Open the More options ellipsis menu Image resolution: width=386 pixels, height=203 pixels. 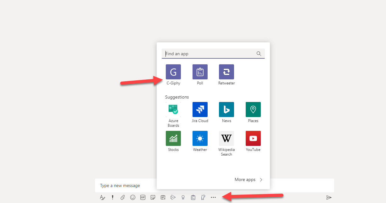click(213, 197)
